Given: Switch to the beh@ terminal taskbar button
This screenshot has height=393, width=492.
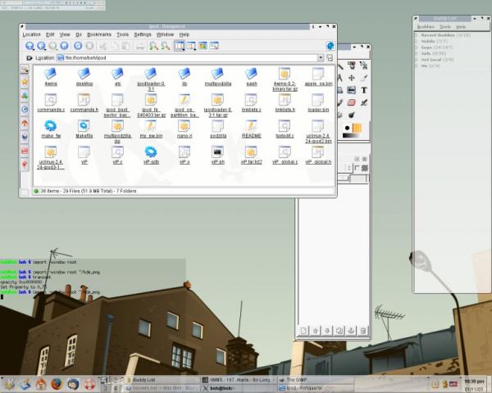Looking at the screenshot, I should (239, 388).
